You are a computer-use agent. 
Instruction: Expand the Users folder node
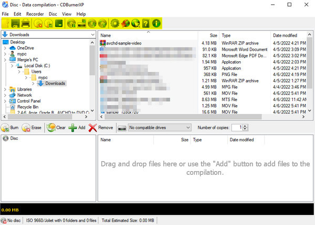click(19, 72)
